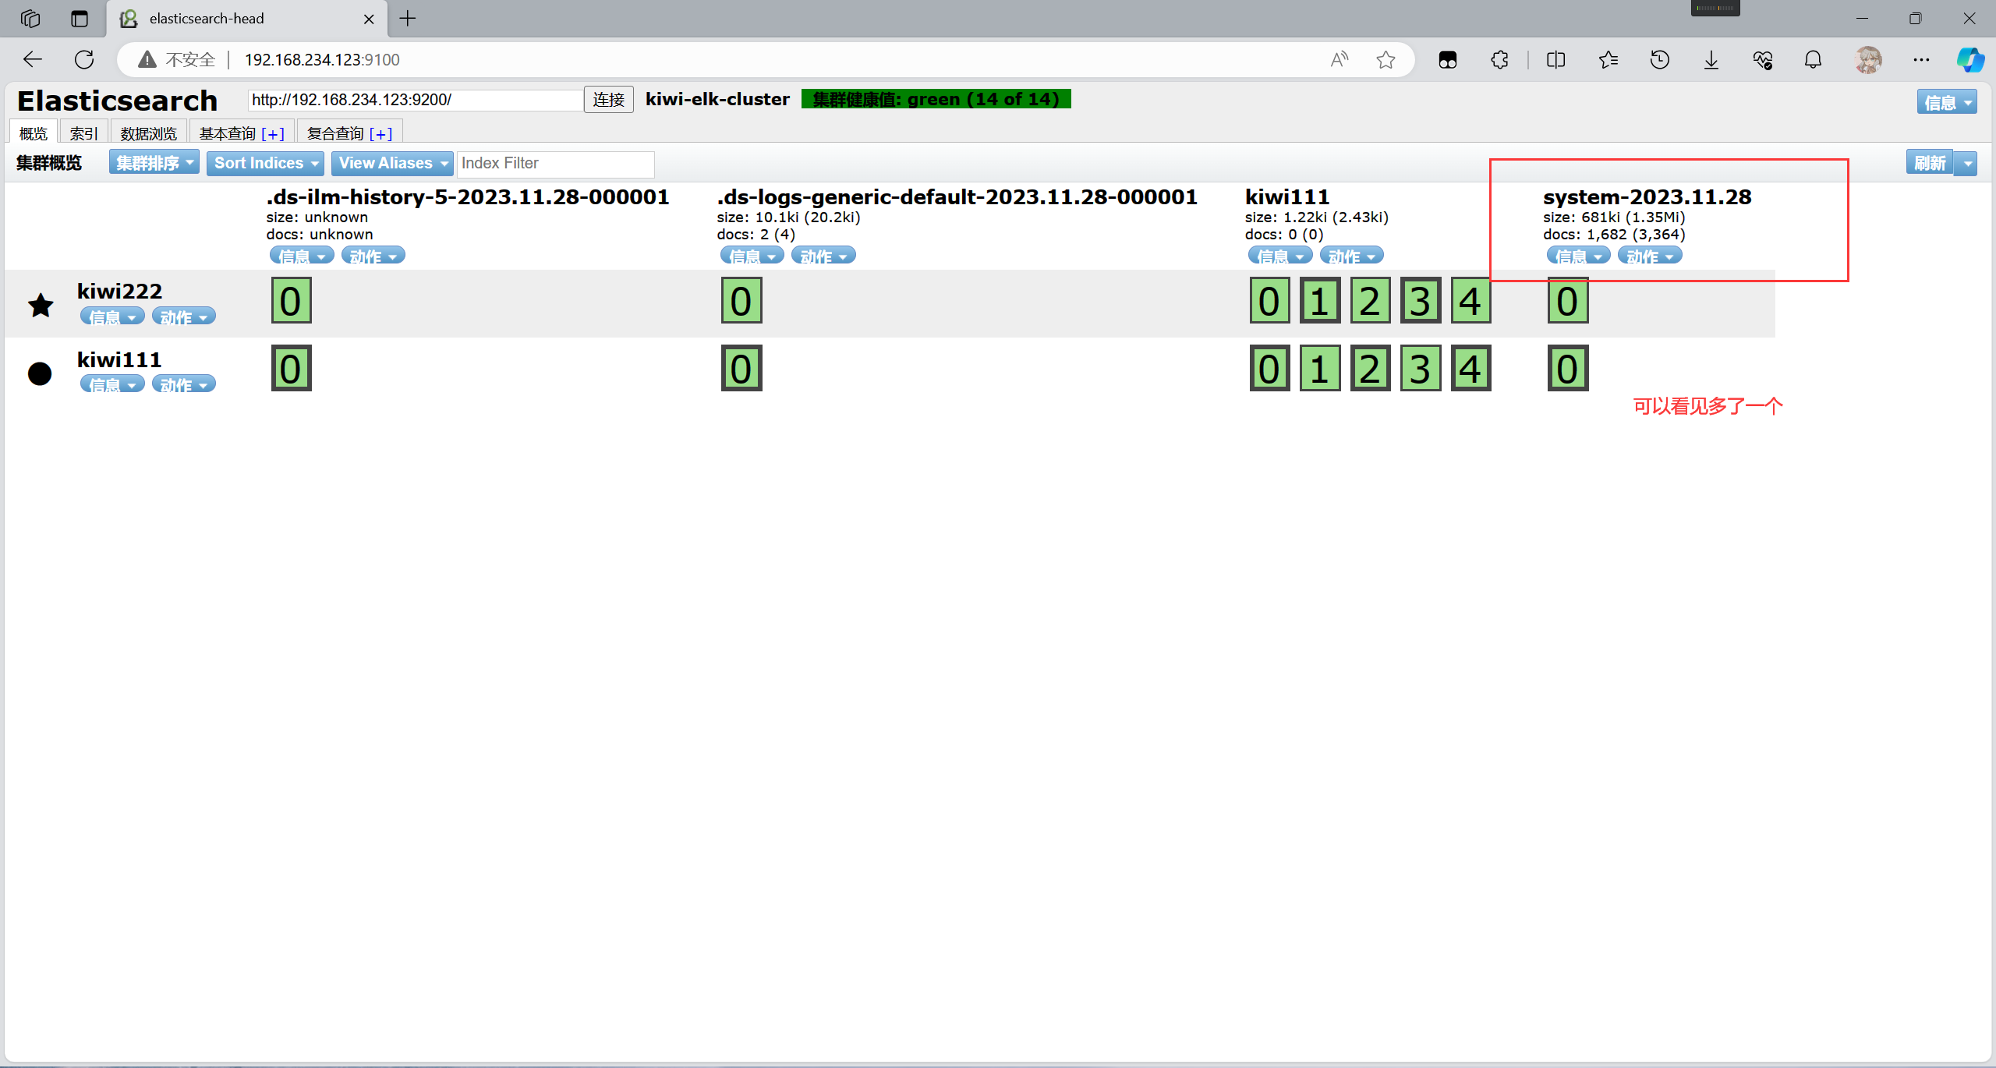Open the browser extensions puzzle icon

[x=1499, y=59]
